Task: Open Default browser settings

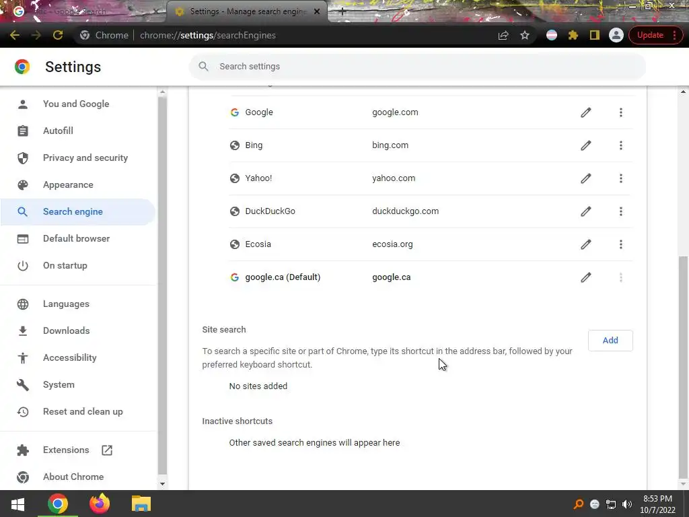Action: pyautogui.click(x=77, y=239)
